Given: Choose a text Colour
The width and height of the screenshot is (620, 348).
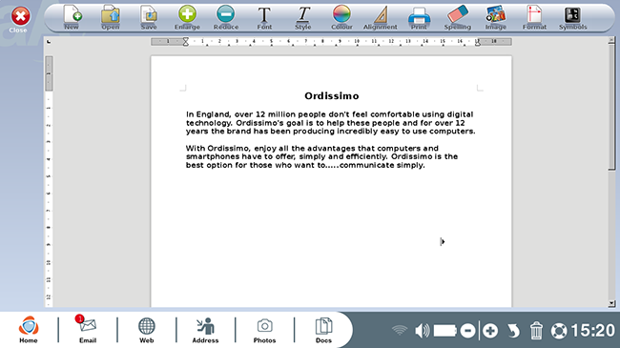Looking at the screenshot, I should point(341,18).
